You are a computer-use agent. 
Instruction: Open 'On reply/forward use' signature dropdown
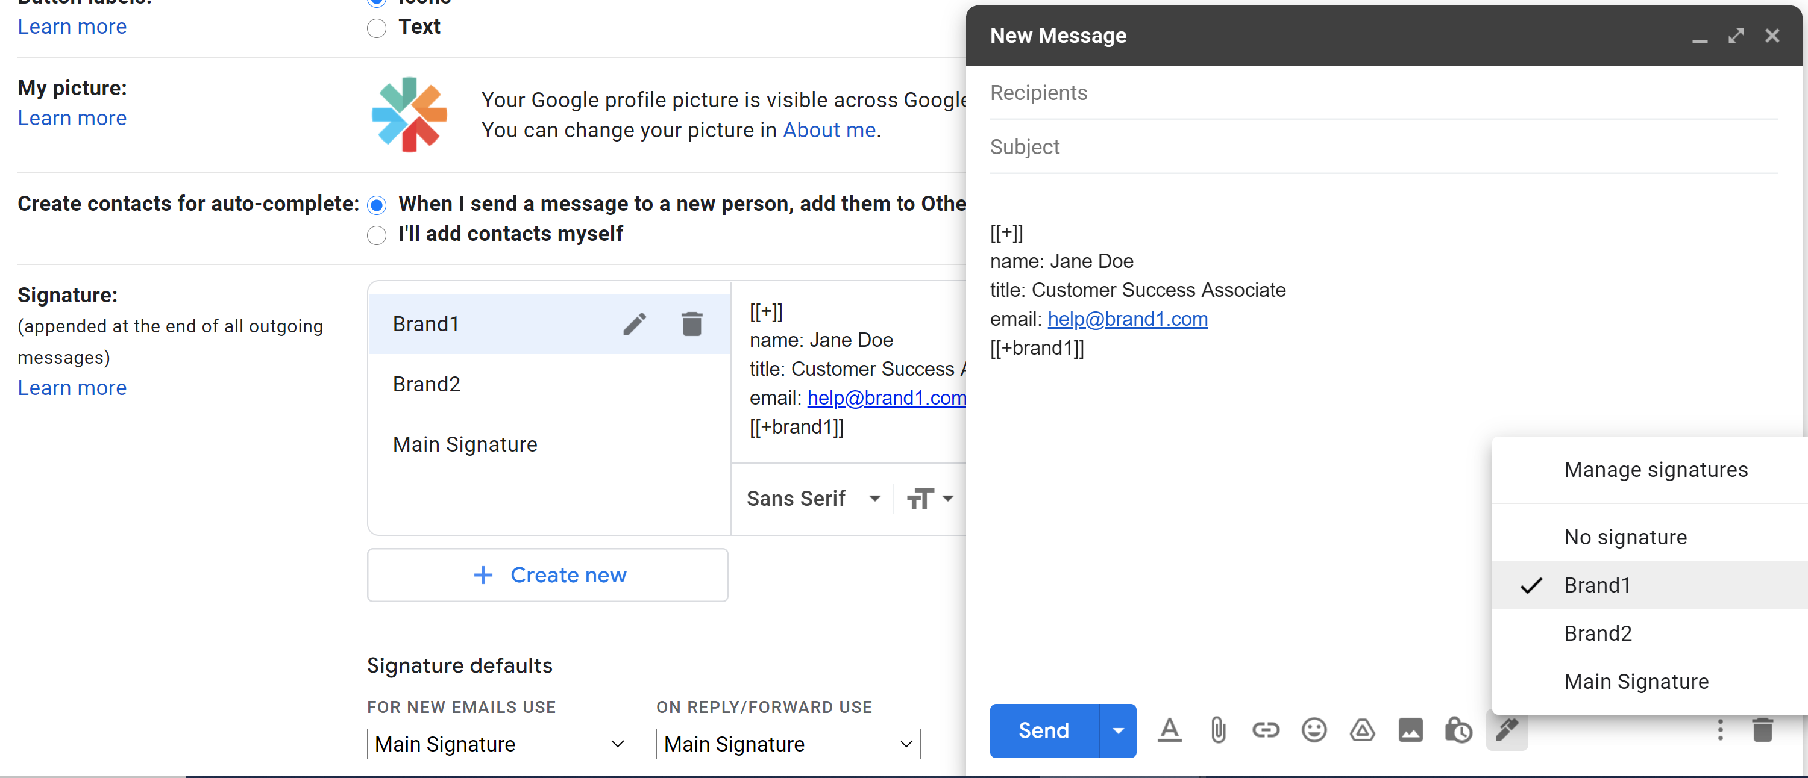[x=788, y=744]
